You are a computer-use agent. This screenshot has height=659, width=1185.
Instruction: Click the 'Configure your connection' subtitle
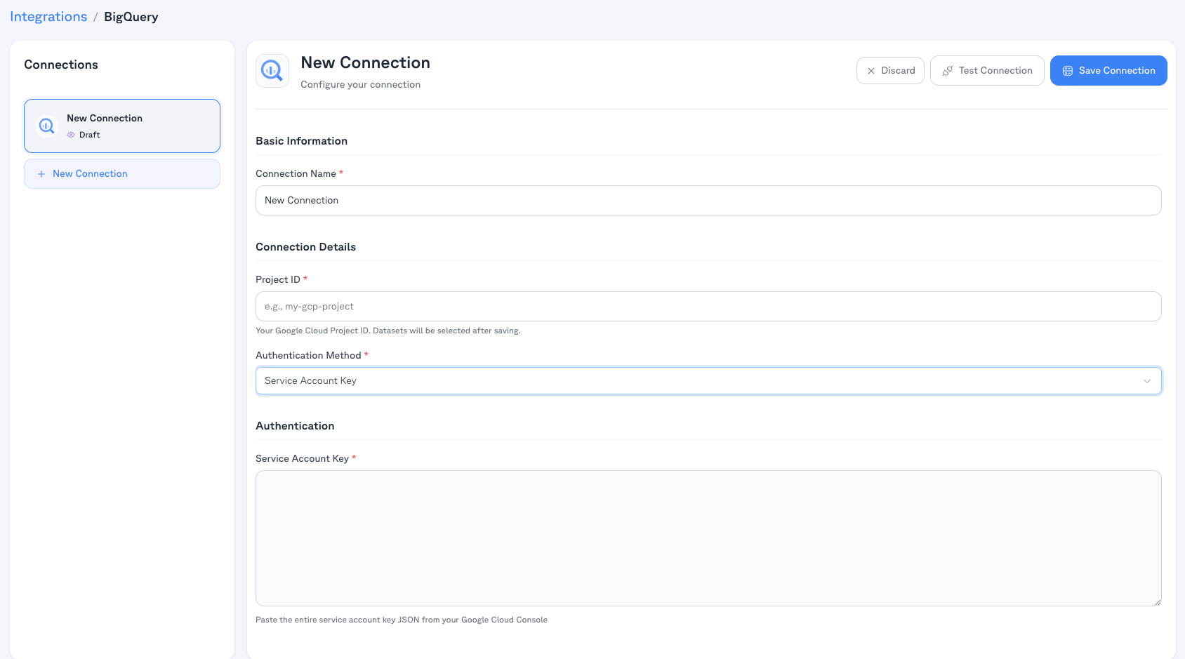tap(361, 85)
